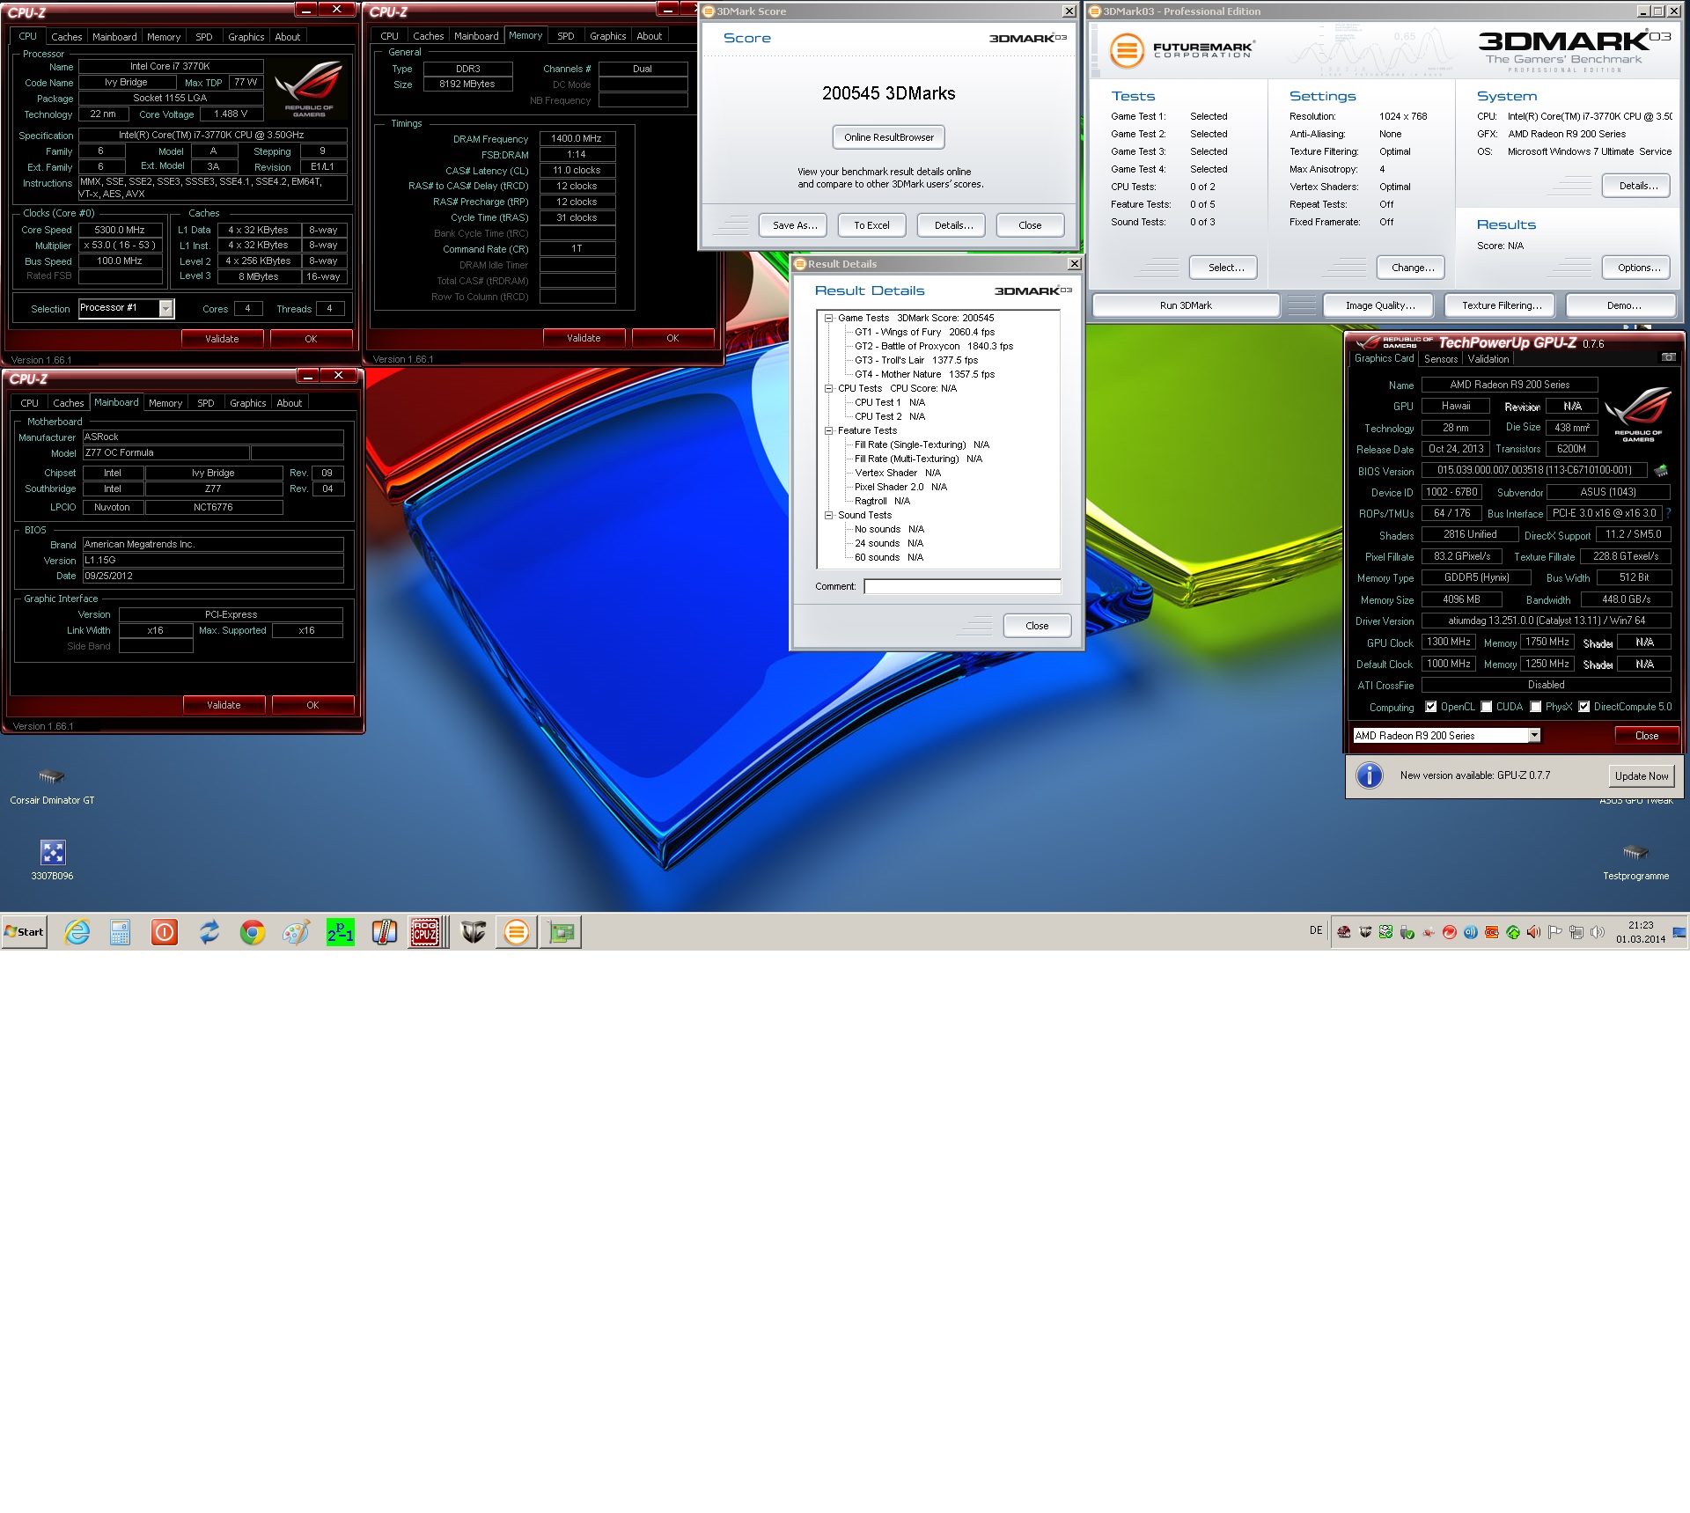Click the GPU-Z screenshot camera icon
This screenshot has height=1513, width=1690.
coord(1668,358)
